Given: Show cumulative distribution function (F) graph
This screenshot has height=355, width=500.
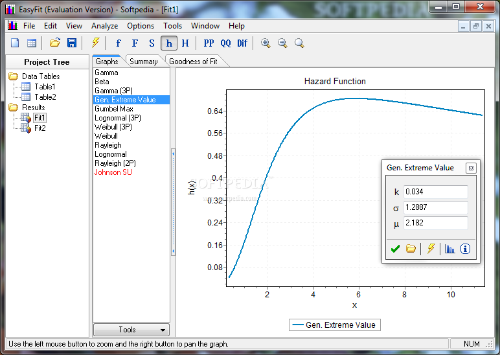Looking at the screenshot, I should pyautogui.click(x=135, y=43).
